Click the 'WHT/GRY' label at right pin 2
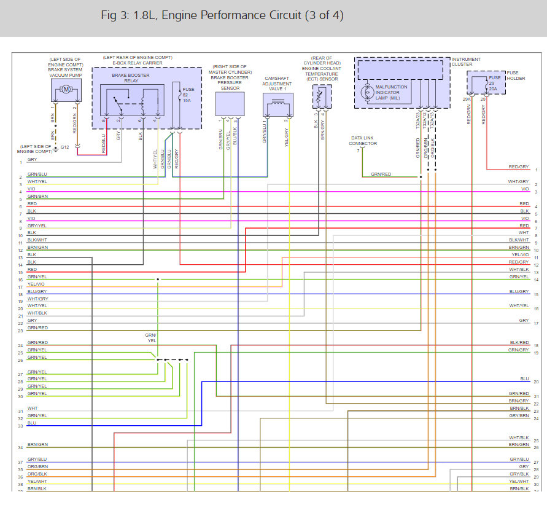Screen dimensions: 547x505 [518, 181]
